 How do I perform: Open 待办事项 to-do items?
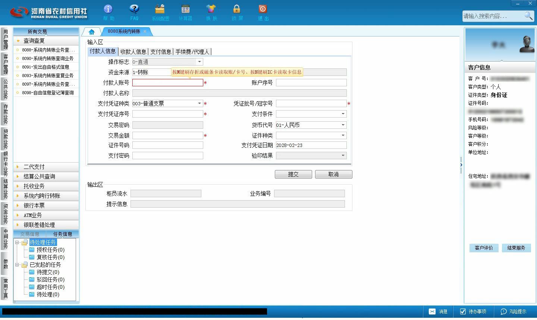pyautogui.click(x=473, y=311)
